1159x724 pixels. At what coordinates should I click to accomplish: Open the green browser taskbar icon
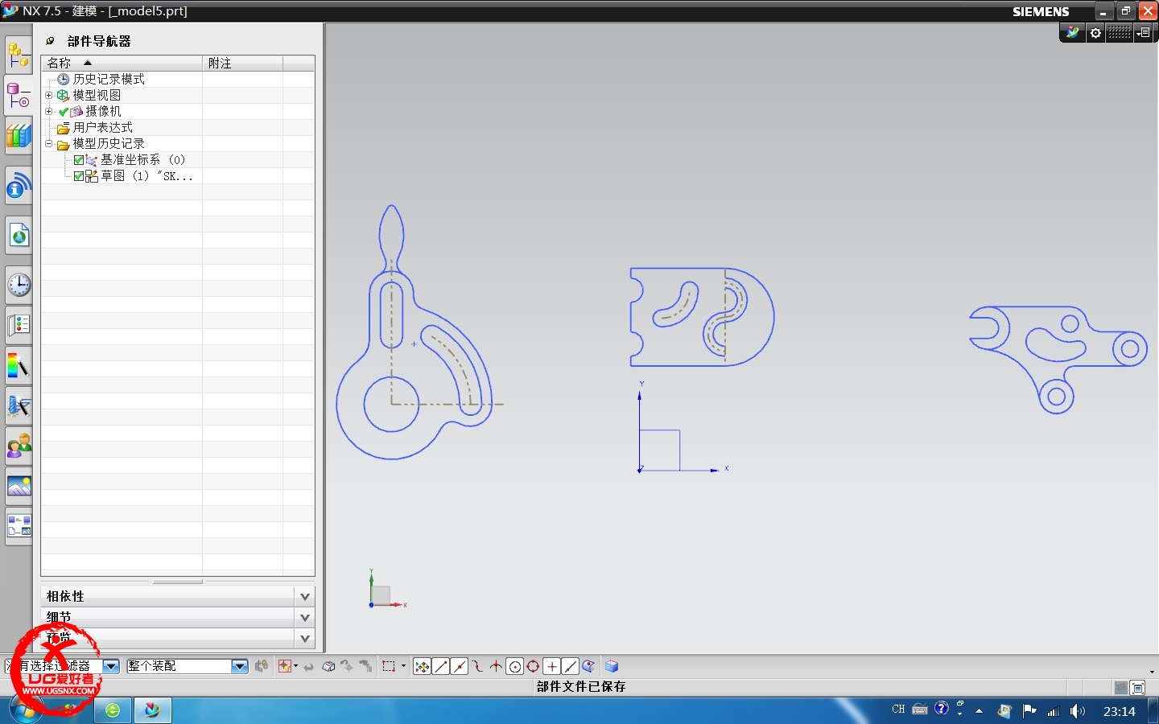pos(113,710)
